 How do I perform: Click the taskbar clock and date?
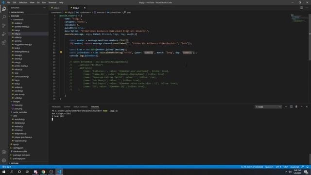click(297, 172)
